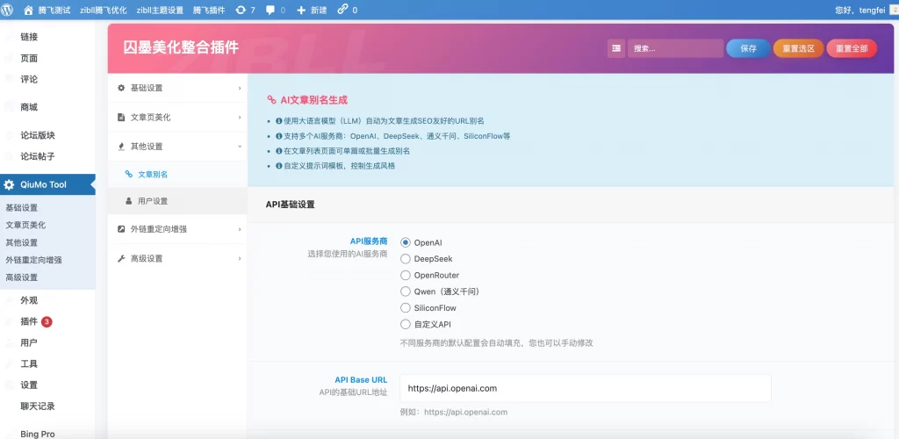Click the flame icon of 其他设置
Screen dimensions: 899x439
pos(121,147)
